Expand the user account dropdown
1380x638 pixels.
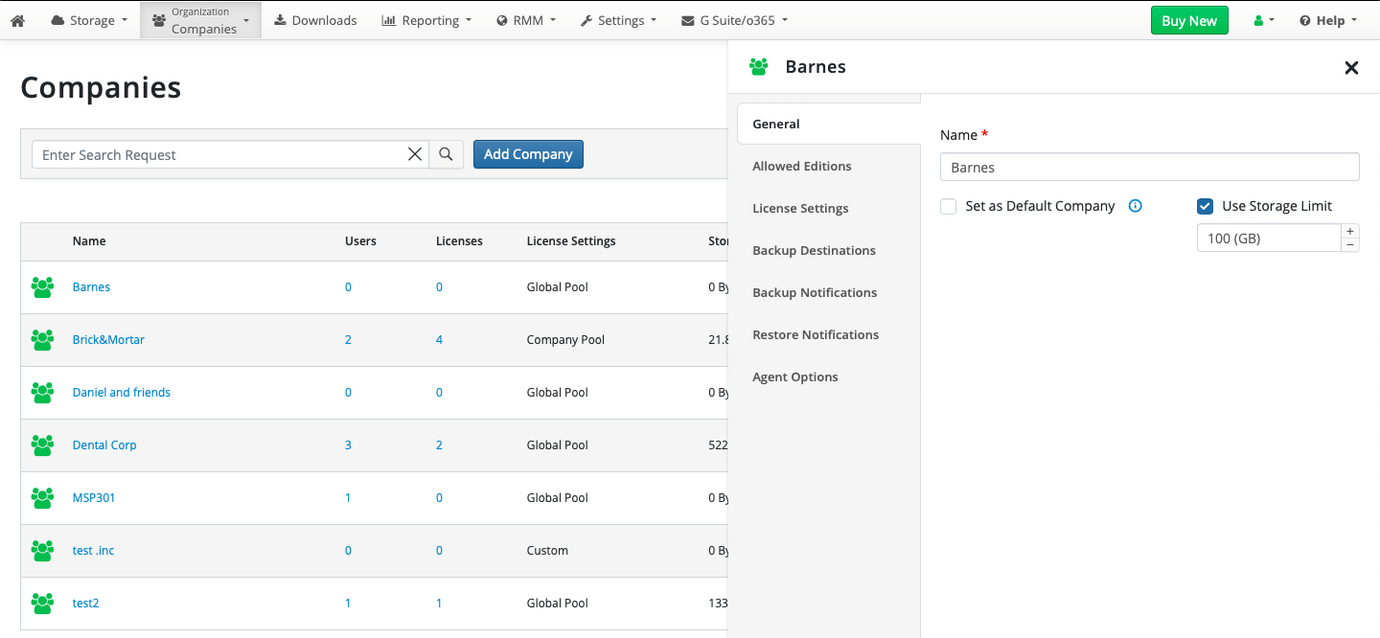pyautogui.click(x=1264, y=20)
